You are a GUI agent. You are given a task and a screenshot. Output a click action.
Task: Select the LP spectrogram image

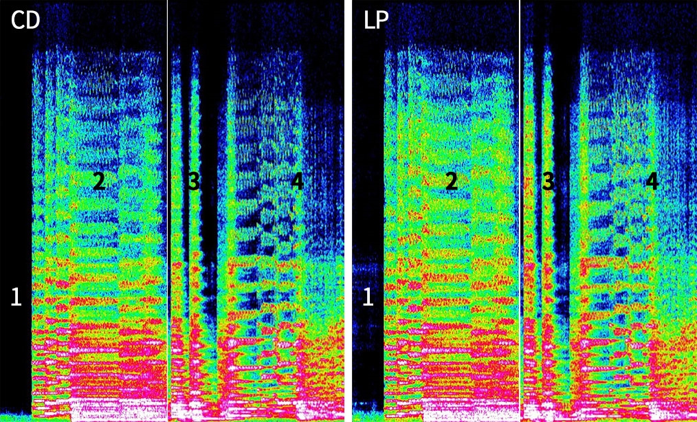tap(524, 211)
